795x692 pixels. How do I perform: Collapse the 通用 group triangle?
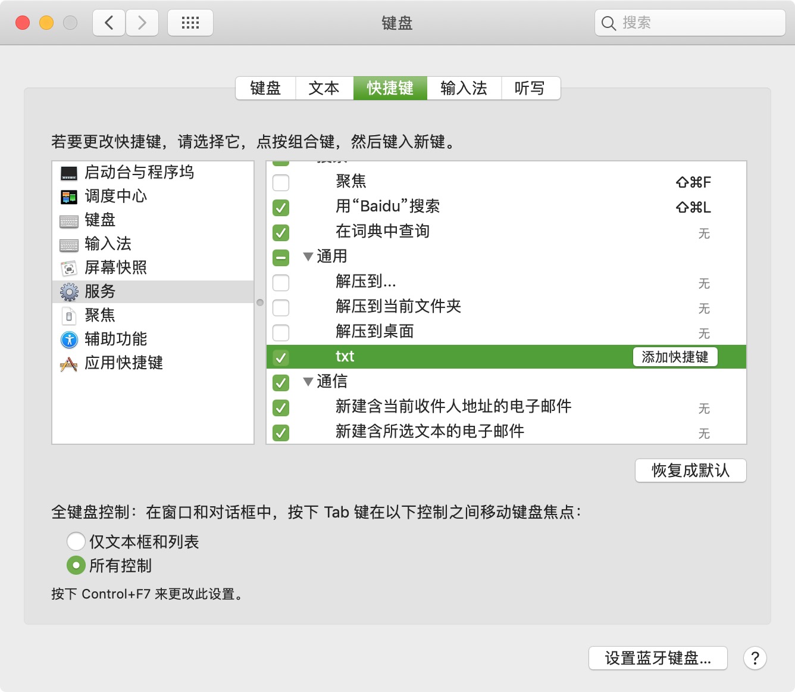308,257
